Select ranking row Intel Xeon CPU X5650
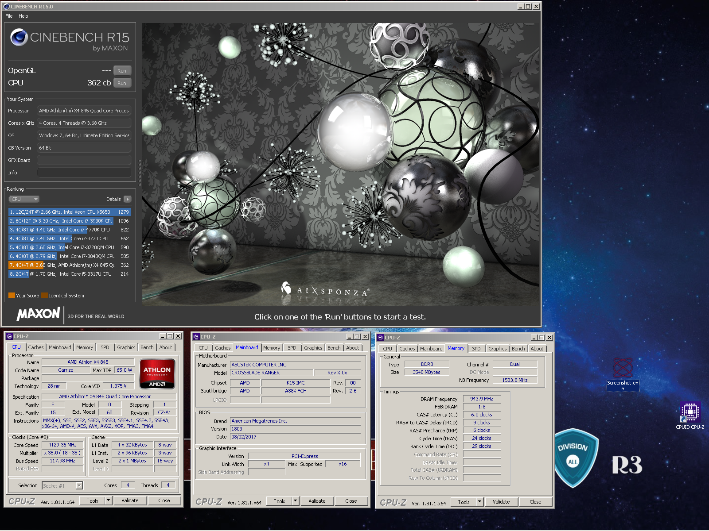Image resolution: width=709 pixels, height=531 pixels. coord(70,212)
